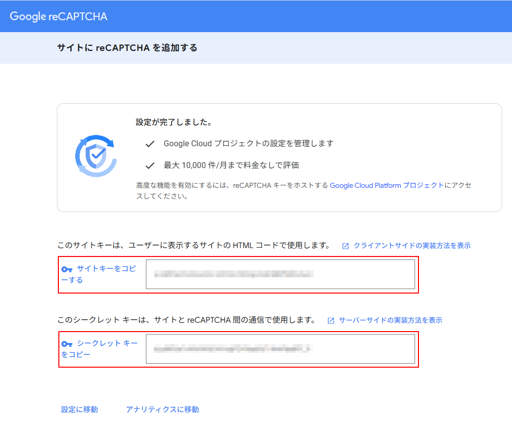Navigate to analytics via アナリティクスに移動
The width and height of the screenshot is (512, 424).
pos(164,409)
